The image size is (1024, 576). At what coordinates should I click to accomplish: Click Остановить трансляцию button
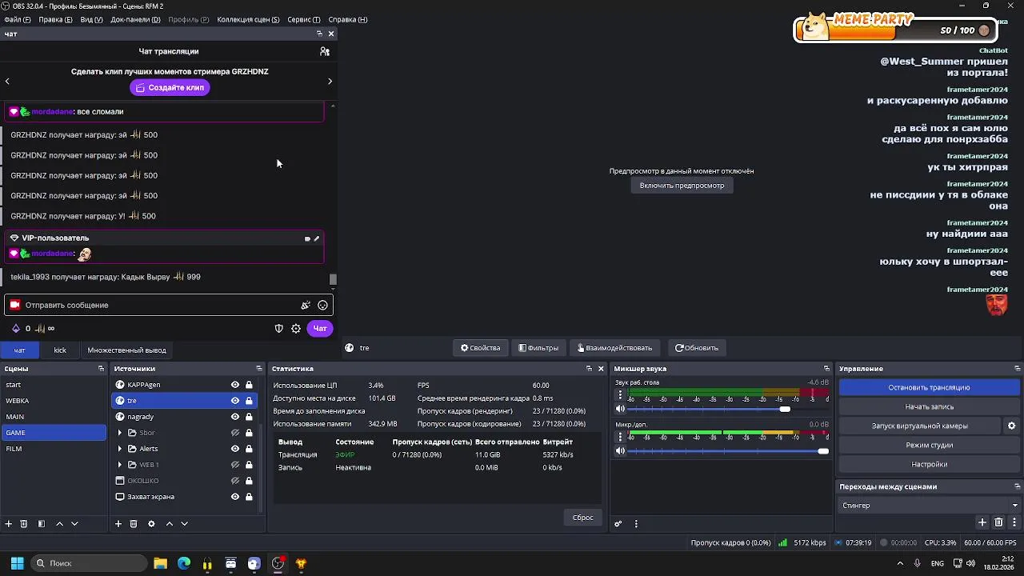click(929, 387)
